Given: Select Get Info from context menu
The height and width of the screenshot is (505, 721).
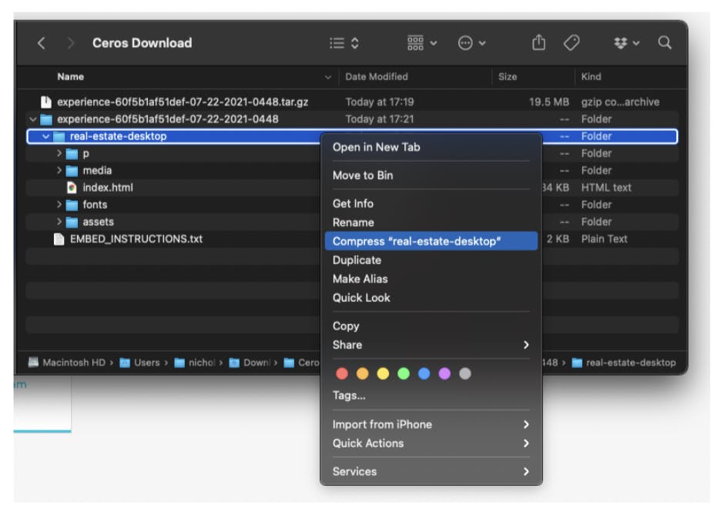Looking at the screenshot, I should coord(353,204).
